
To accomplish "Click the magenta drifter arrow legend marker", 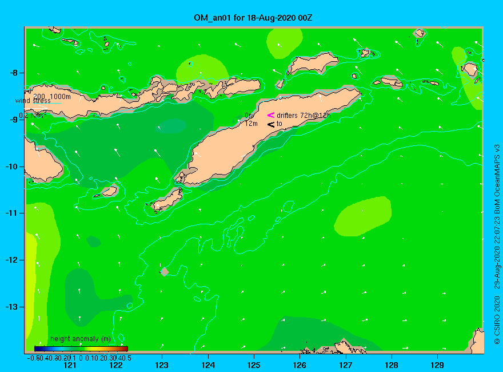I will [x=271, y=114].
